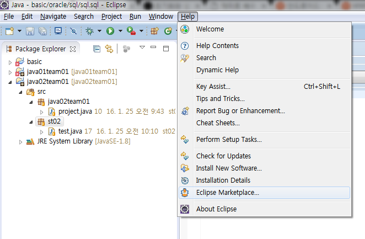
Task: Open the Window menu
Action: click(161, 17)
